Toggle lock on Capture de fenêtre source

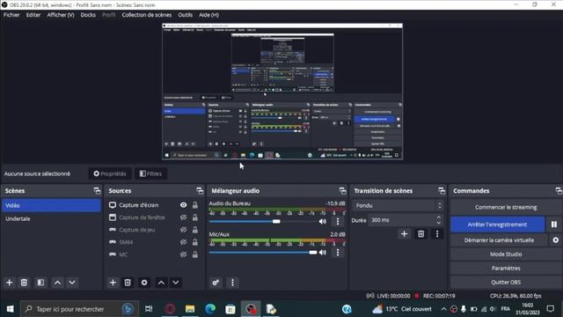point(195,217)
